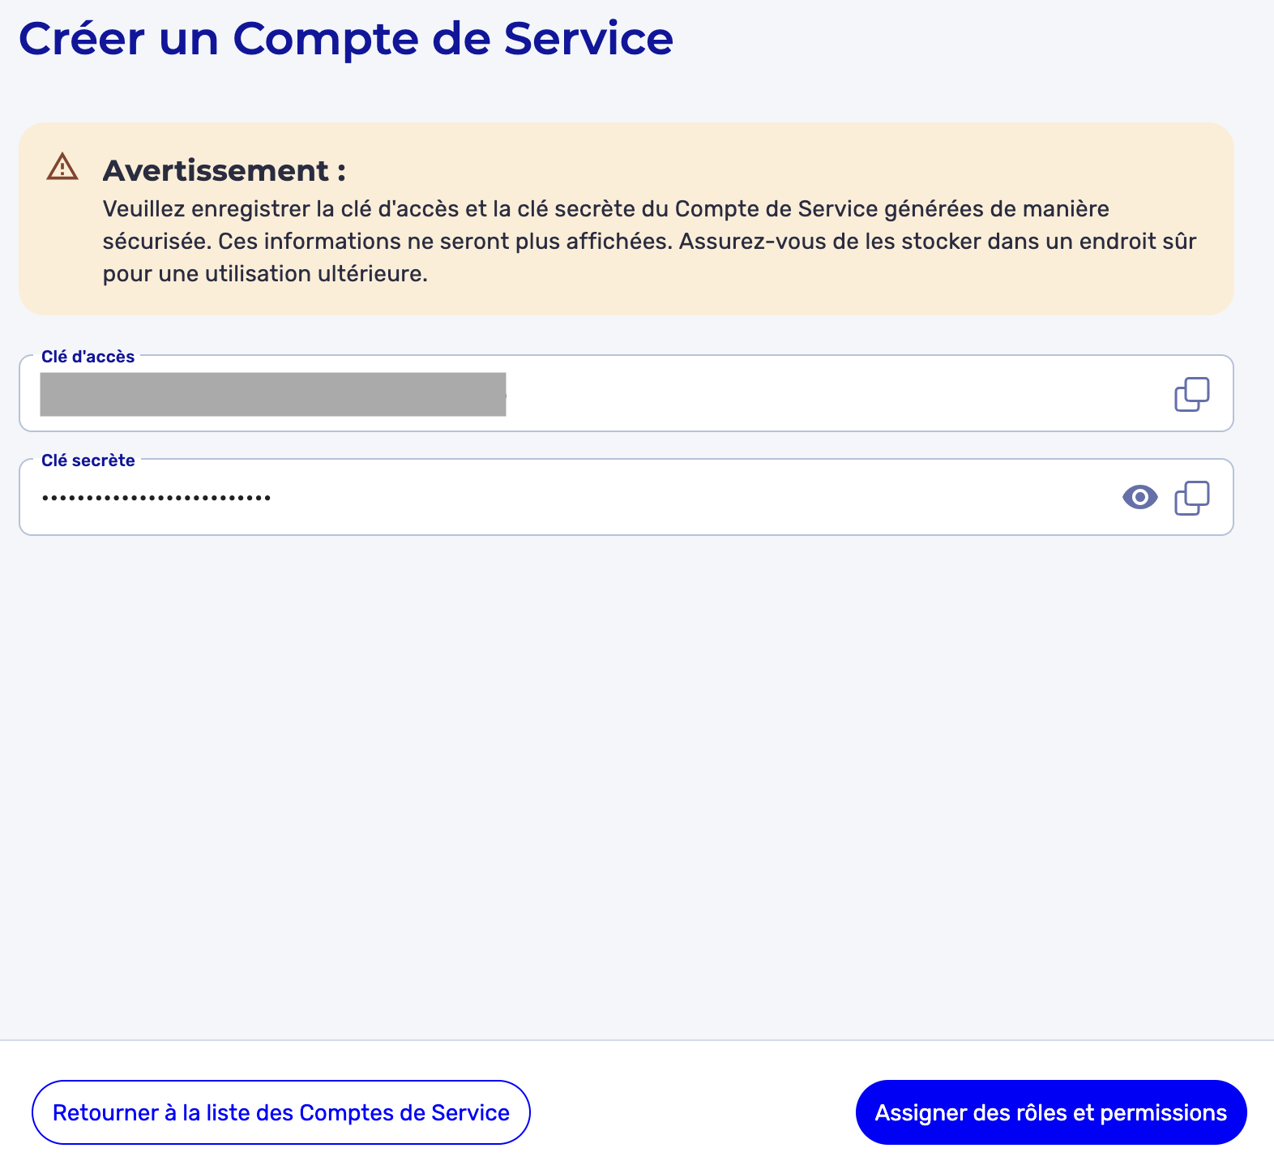Click Retourner à la liste des Comptes de Service
Image resolution: width=1274 pixels, height=1161 pixels.
pyautogui.click(x=281, y=1112)
